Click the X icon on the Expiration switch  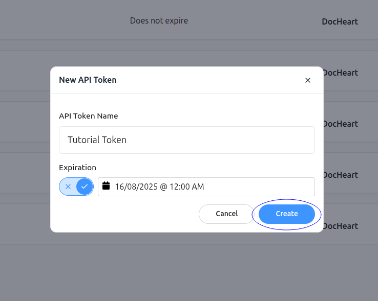click(x=68, y=187)
